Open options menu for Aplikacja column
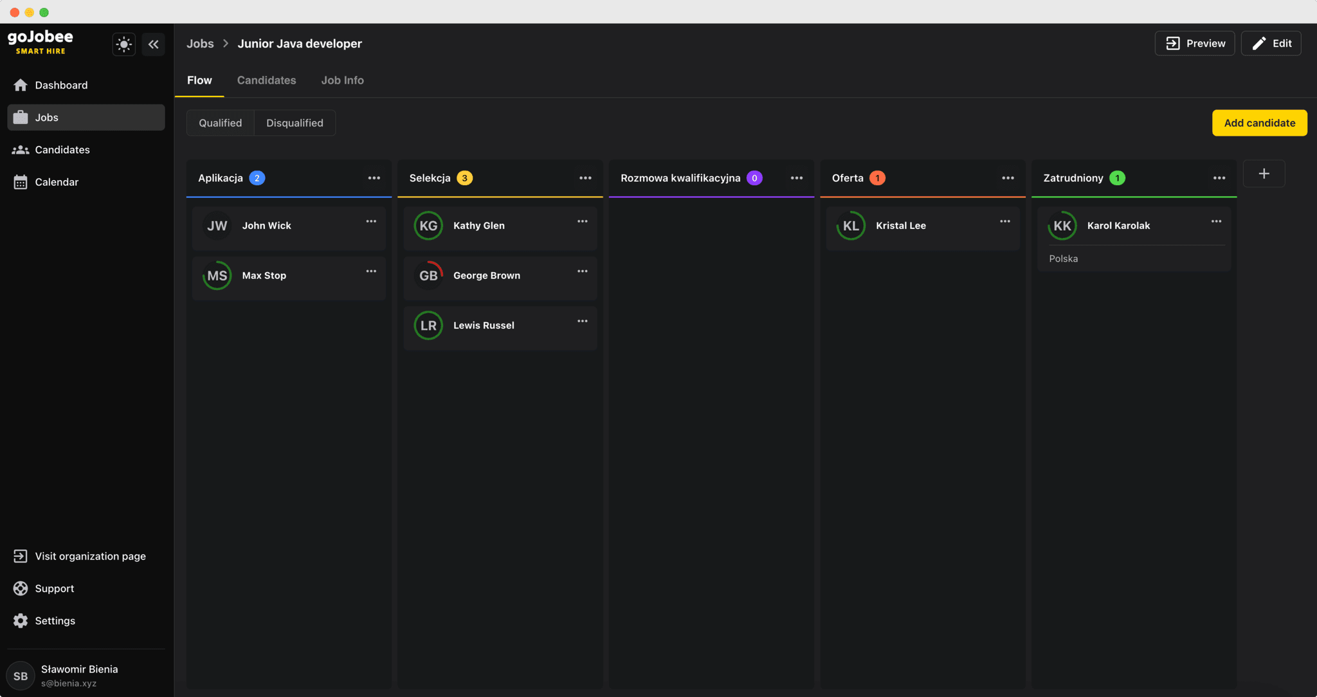Screen dimensions: 1317x697 click(374, 177)
